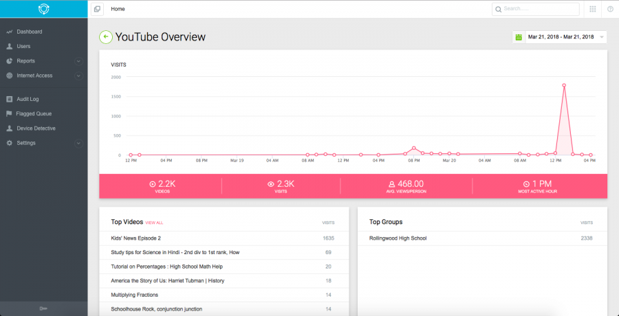Expand the Settings submenu chevron
The height and width of the screenshot is (316, 619).
pyautogui.click(x=78, y=143)
